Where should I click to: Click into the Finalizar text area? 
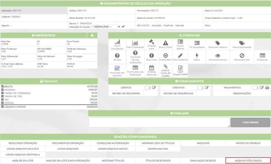[159, 122]
